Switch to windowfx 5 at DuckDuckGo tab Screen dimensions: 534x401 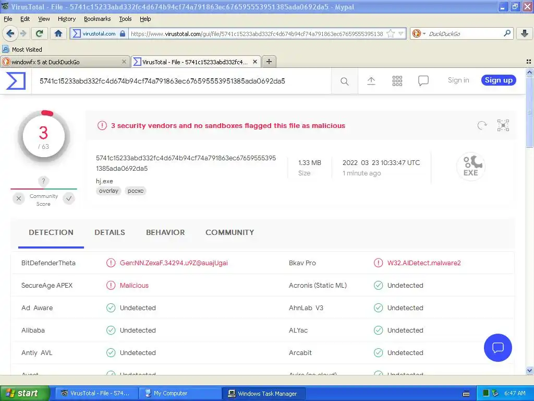coord(65,62)
